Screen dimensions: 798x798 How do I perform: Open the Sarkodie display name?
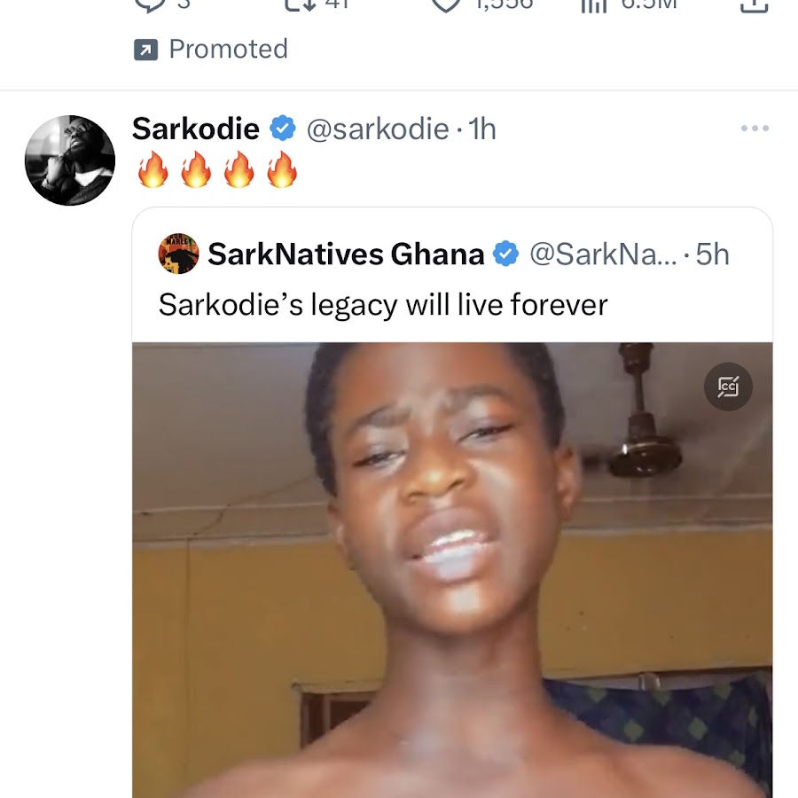point(195,129)
